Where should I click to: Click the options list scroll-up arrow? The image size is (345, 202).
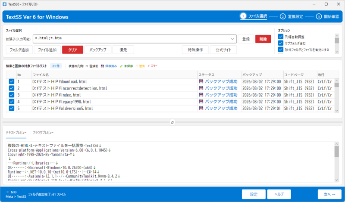(337, 35)
